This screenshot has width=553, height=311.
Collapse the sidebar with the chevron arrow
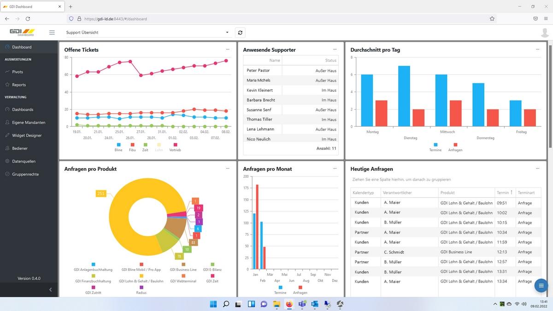point(50,289)
